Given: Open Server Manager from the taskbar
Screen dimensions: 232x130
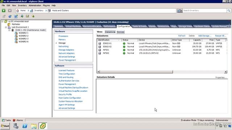Looking at the screenshot, I should (x=16, y=126).
